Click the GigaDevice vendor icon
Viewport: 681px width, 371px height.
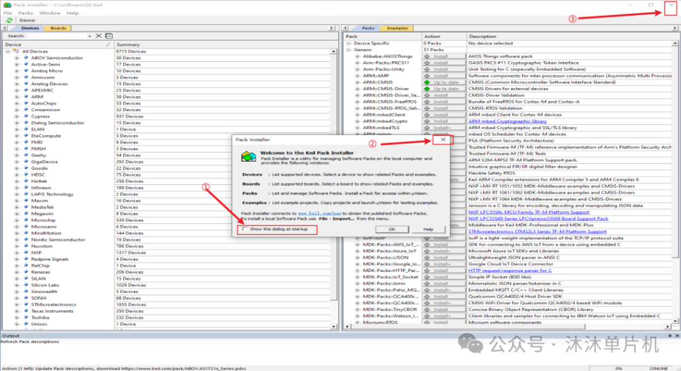tap(26, 162)
